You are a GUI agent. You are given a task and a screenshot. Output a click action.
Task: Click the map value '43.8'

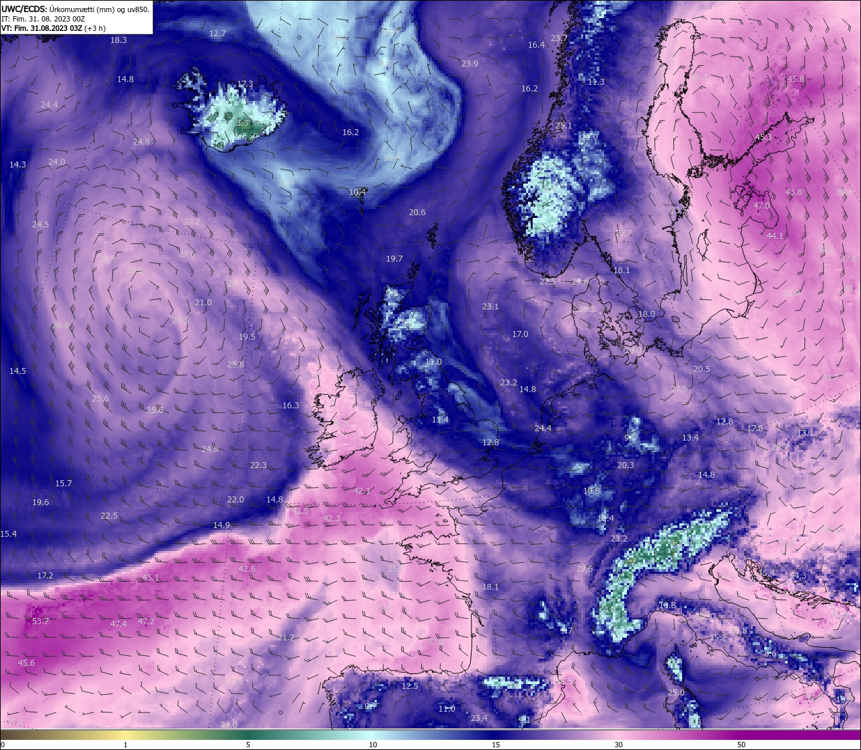(x=794, y=192)
